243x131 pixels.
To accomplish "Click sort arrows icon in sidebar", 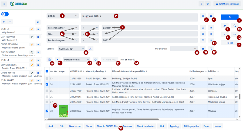I will tap(4, 22).
